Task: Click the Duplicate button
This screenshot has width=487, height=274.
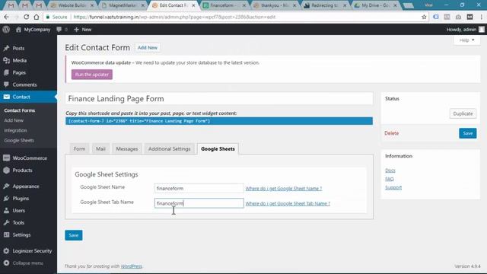Action: coord(463,113)
